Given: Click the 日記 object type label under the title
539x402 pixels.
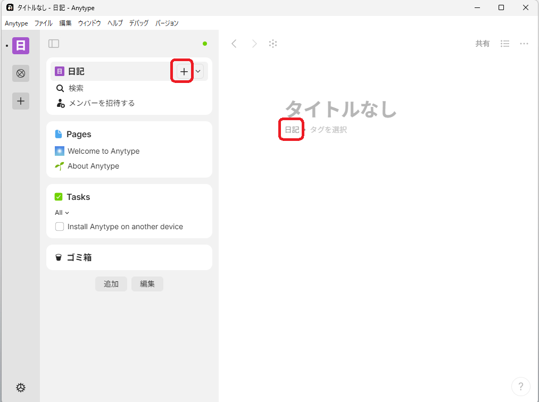Looking at the screenshot, I should tap(292, 130).
